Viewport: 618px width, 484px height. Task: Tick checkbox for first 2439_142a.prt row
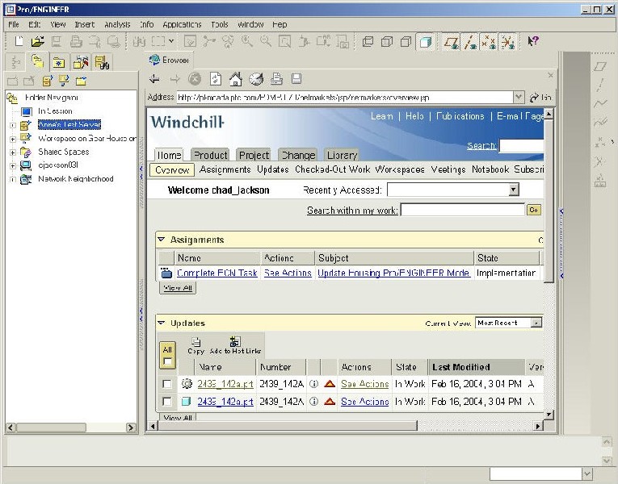(167, 384)
